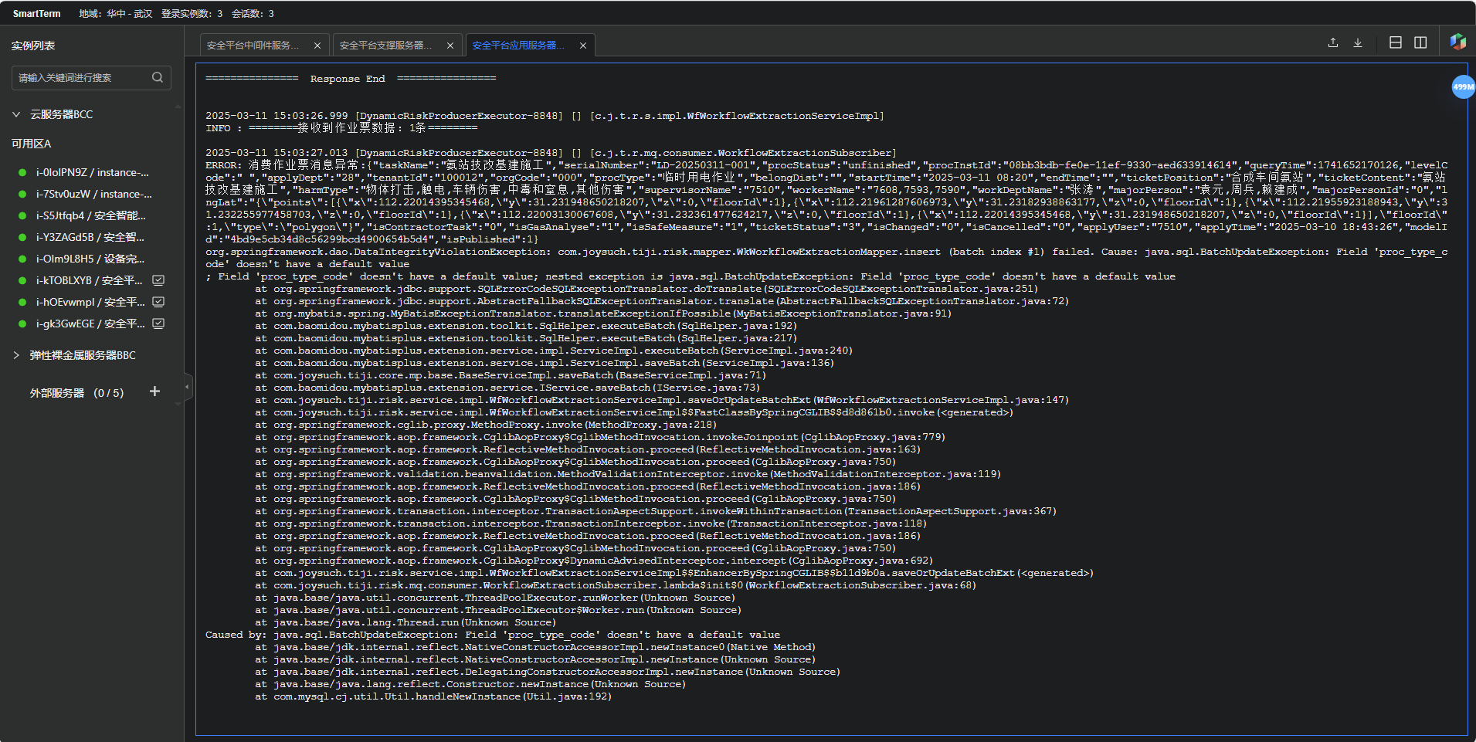1476x742 pixels.
Task: Click the 会话数: 3 text
Action: pos(253,13)
